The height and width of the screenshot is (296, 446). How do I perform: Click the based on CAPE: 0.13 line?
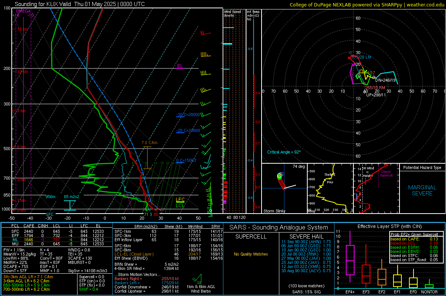pos(414,239)
